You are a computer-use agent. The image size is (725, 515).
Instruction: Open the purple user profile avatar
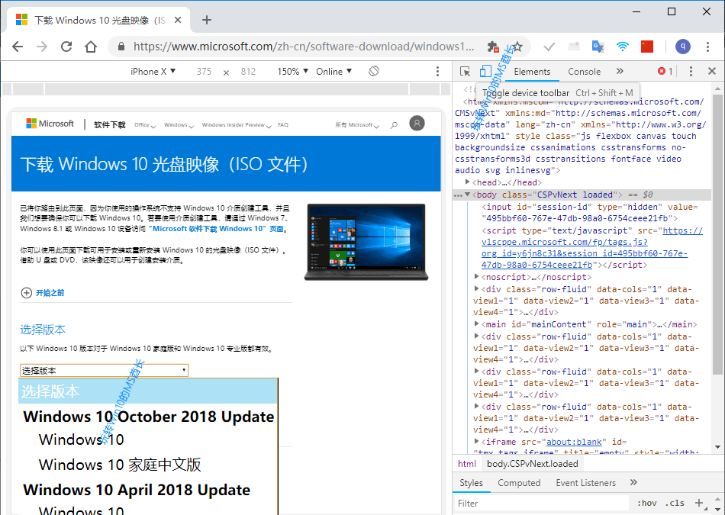point(683,47)
